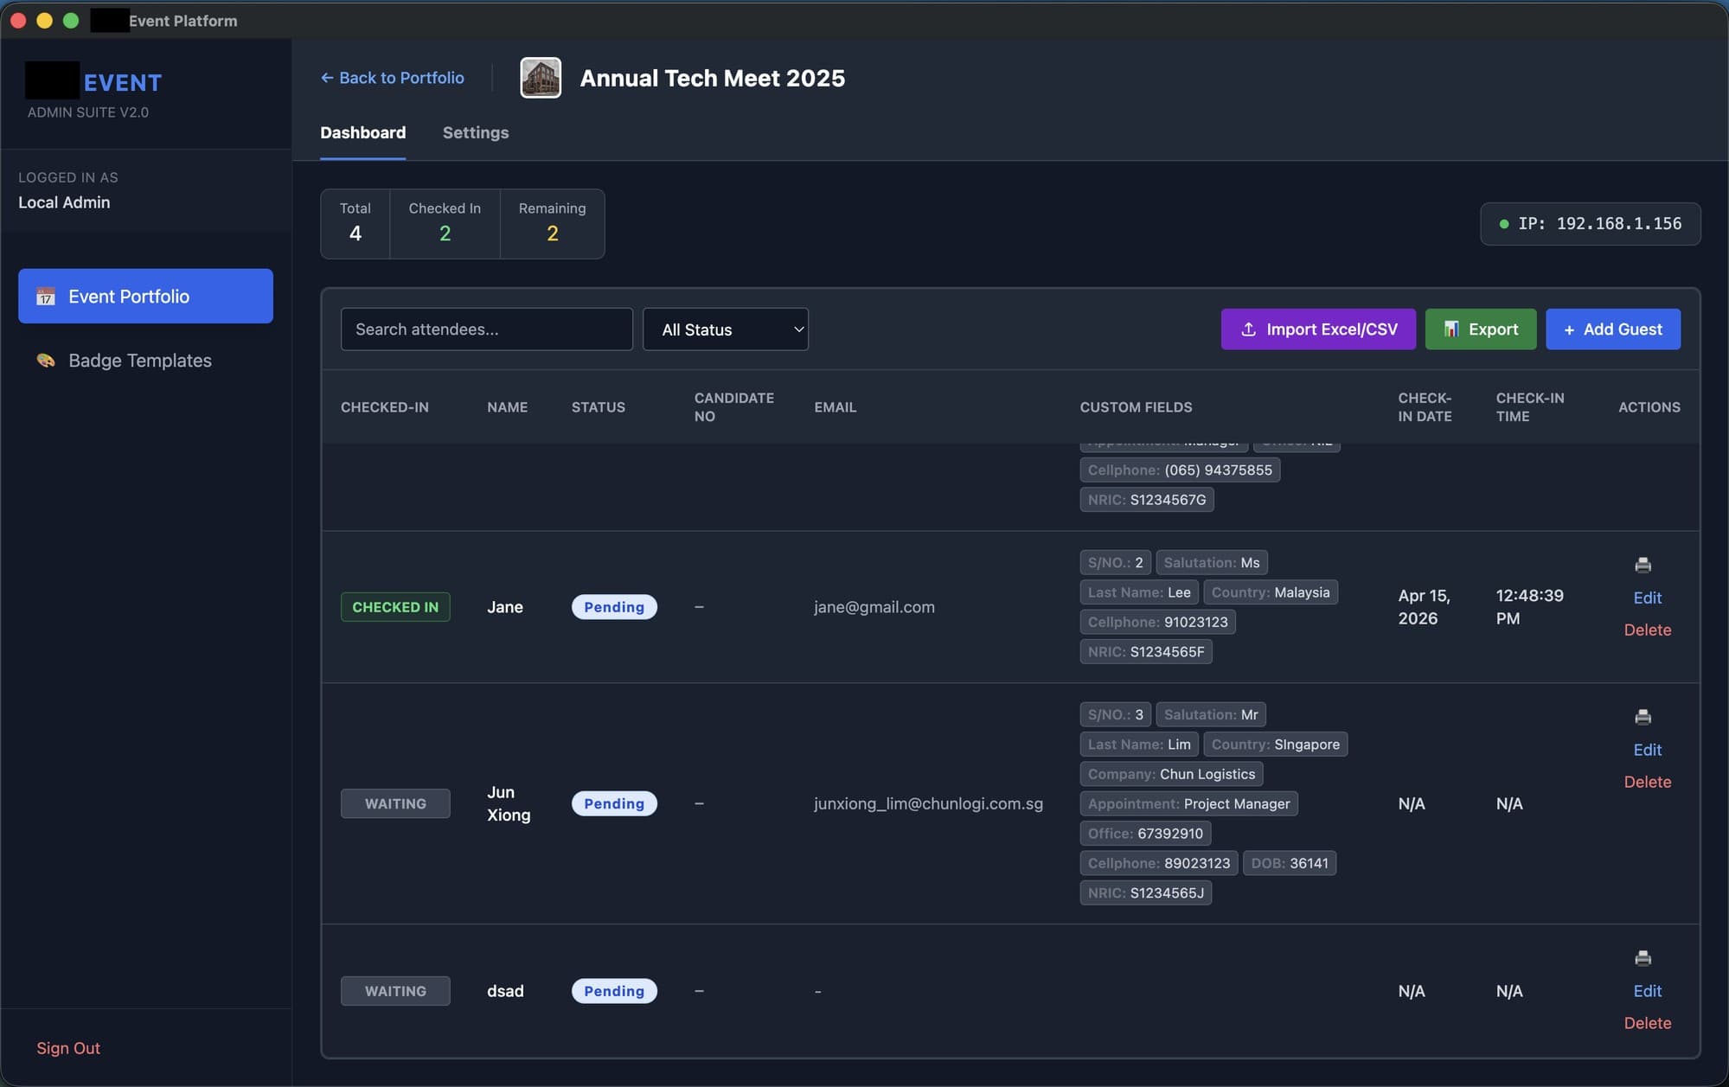
Task: Delete Jun Xiong's record
Action: click(x=1647, y=782)
